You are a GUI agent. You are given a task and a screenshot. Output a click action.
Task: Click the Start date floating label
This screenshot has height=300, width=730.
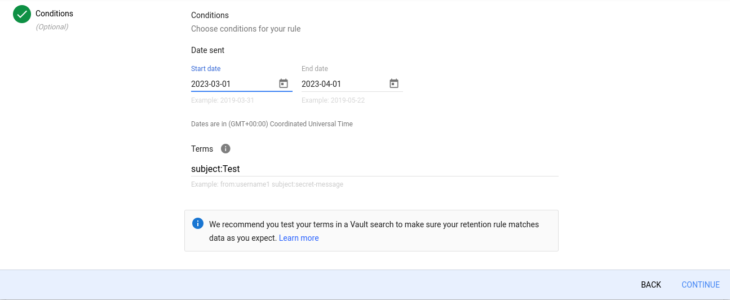pos(206,69)
